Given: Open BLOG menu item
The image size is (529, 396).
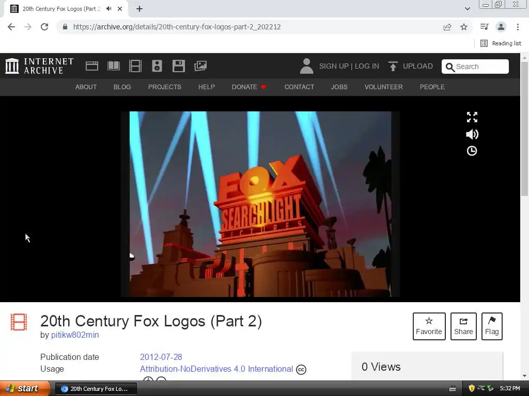Looking at the screenshot, I should (x=122, y=87).
